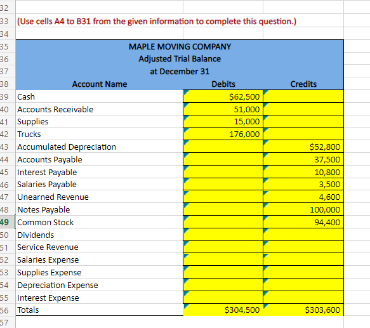Click the Accumulated Depreciation label
370x328 pixels.
tap(67, 147)
